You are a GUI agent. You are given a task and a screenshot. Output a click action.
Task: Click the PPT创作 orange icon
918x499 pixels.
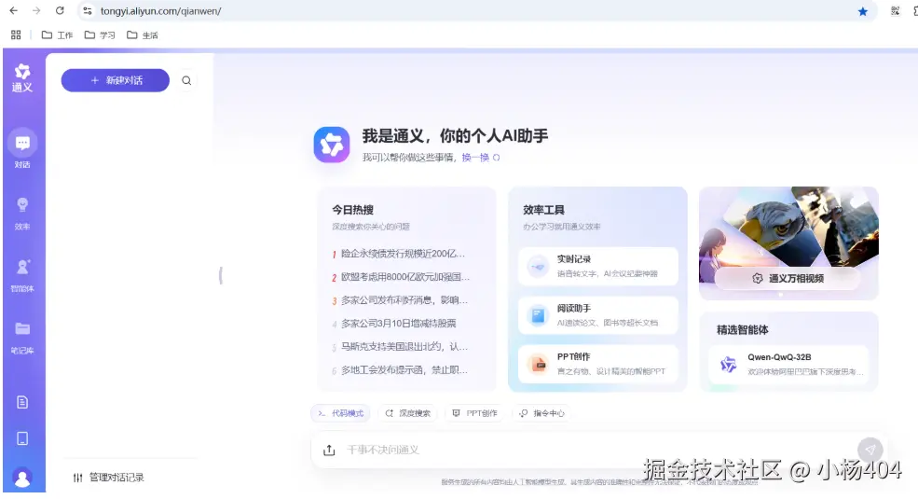click(x=538, y=365)
